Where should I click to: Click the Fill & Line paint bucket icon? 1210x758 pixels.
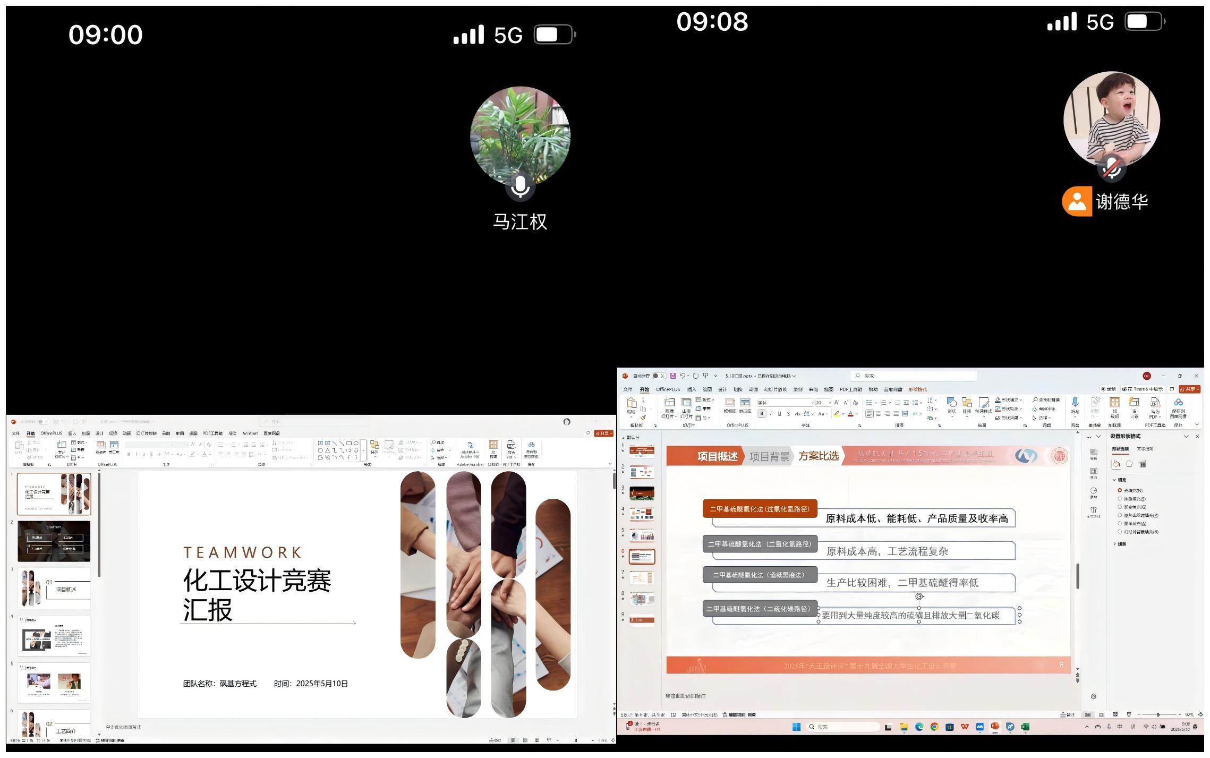click(1116, 464)
